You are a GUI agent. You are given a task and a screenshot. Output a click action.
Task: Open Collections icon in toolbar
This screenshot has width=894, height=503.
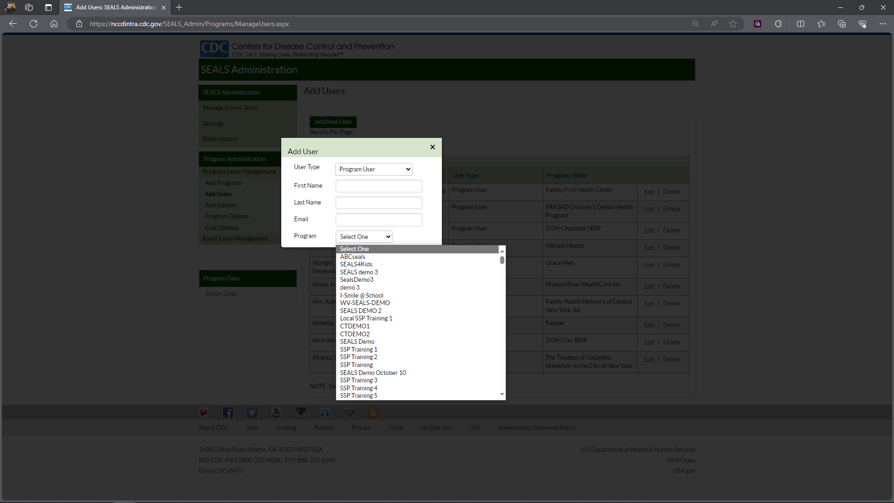tap(841, 24)
